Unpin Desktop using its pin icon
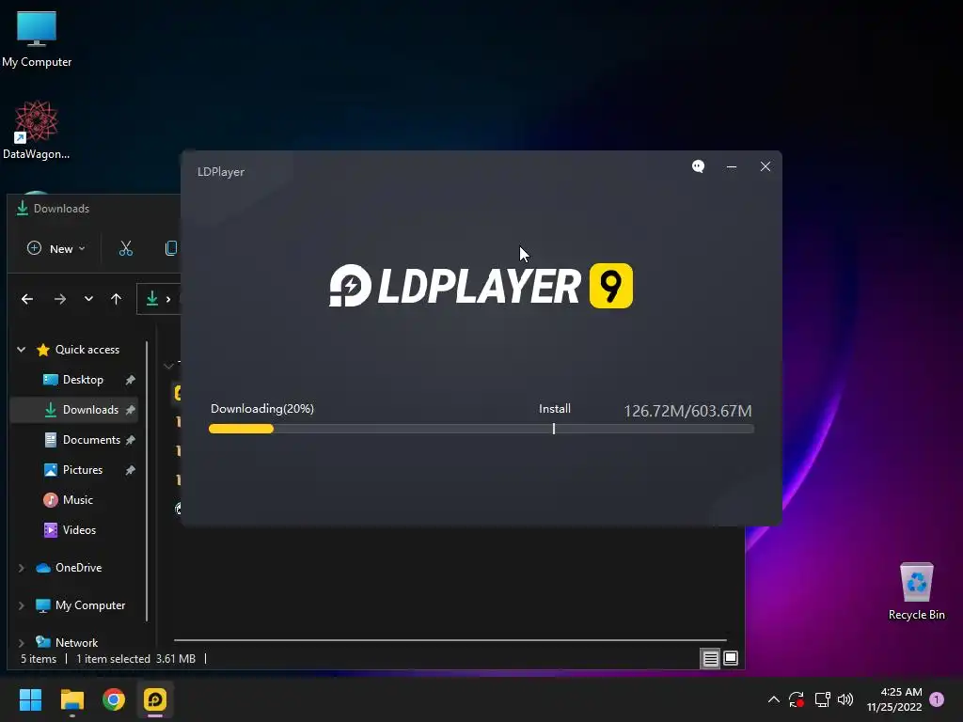 click(130, 380)
